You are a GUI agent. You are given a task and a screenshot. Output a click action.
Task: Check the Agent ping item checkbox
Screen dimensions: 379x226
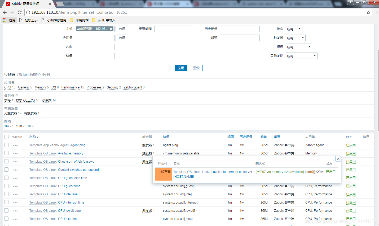pyautogui.click(x=6, y=145)
